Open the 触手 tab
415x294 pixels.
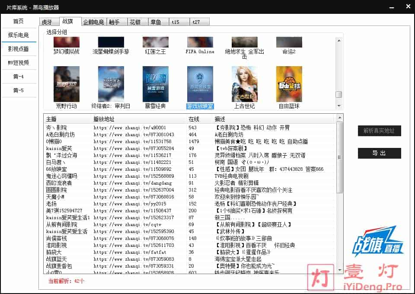point(117,22)
